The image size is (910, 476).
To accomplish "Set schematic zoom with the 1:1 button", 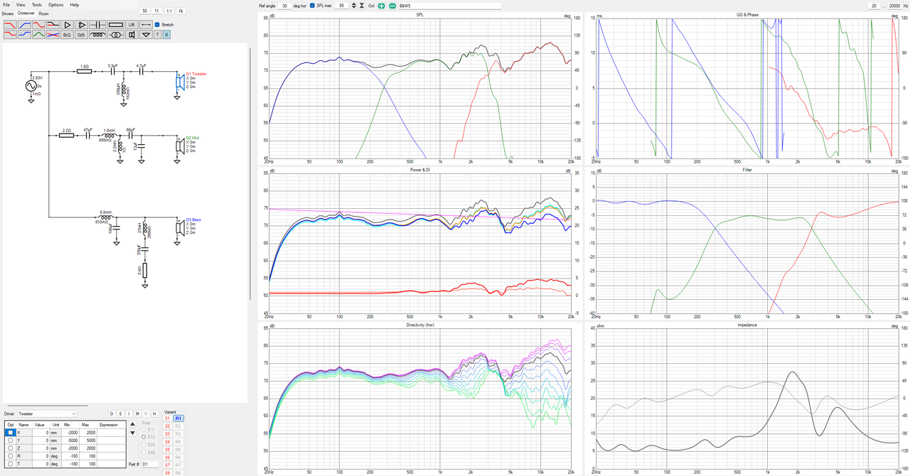I will tap(168, 11).
